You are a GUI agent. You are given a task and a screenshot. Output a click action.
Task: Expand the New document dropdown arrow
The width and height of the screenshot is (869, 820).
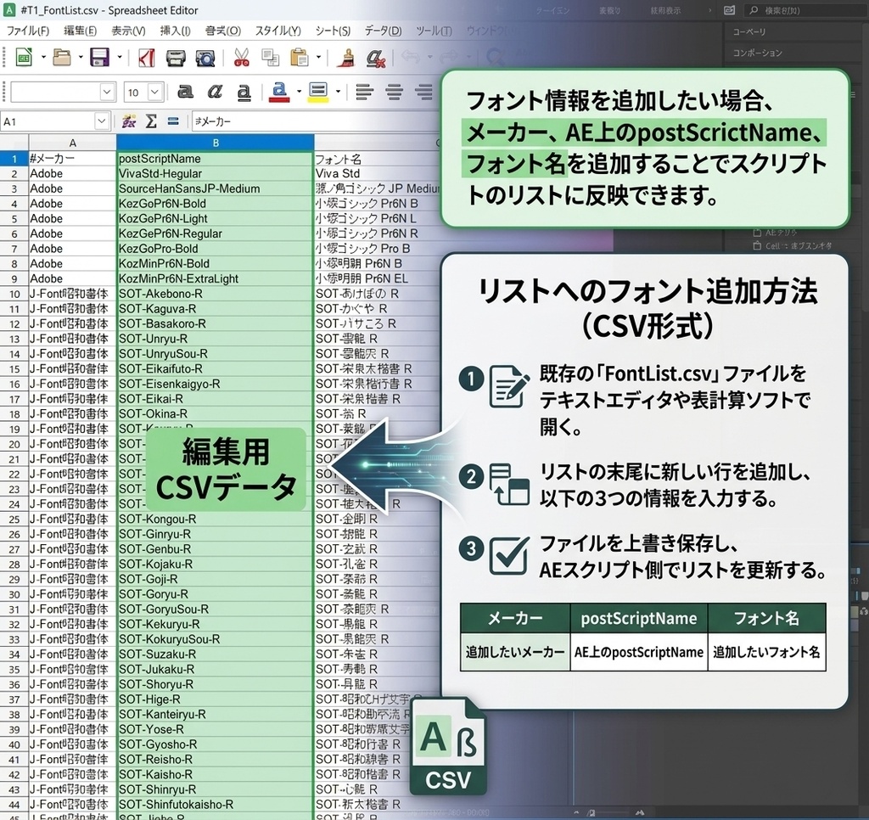click(x=43, y=57)
